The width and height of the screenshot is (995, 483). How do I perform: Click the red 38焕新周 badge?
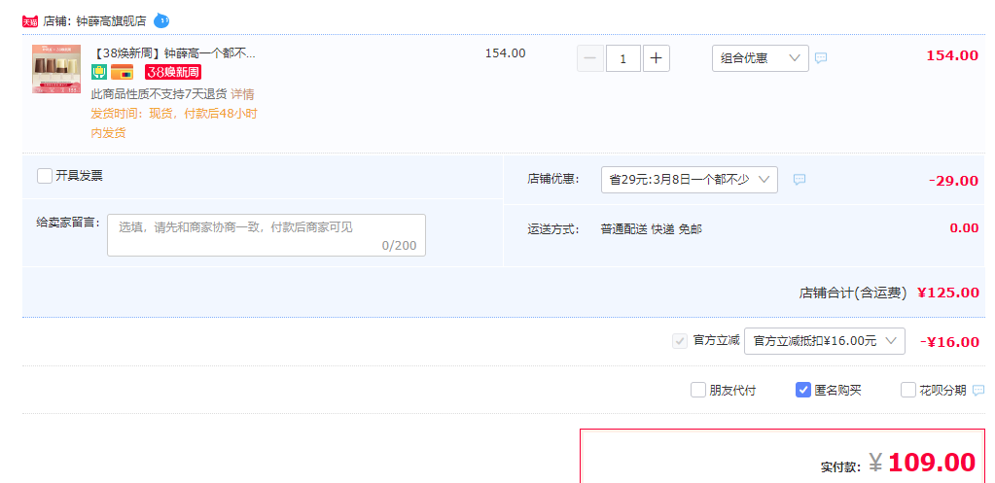tap(172, 72)
